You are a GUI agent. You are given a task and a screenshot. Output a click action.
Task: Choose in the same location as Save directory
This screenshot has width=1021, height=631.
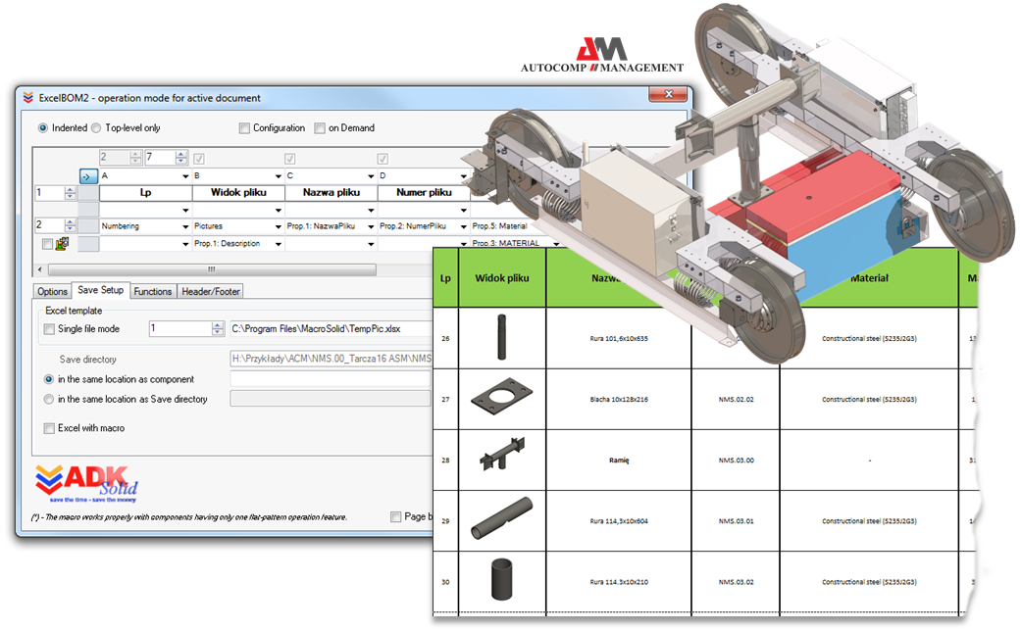point(49,400)
